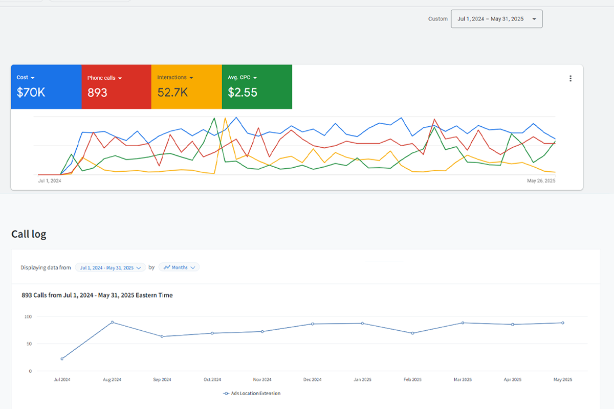Click the May 26, 2025 timeline label

(x=541, y=180)
